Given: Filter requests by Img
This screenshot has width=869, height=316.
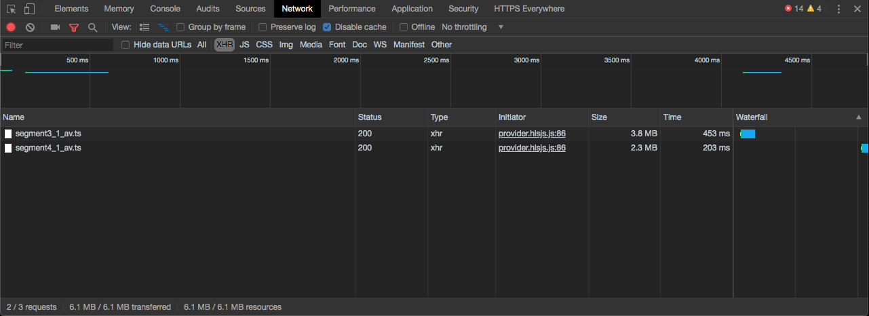Looking at the screenshot, I should 286,45.
